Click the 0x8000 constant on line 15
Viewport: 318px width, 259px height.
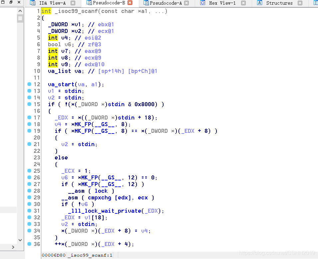click(x=145, y=105)
